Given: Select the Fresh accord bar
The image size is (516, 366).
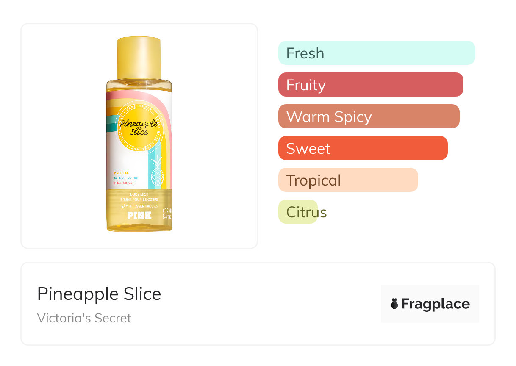Looking at the screenshot, I should click(x=376, y=53).
